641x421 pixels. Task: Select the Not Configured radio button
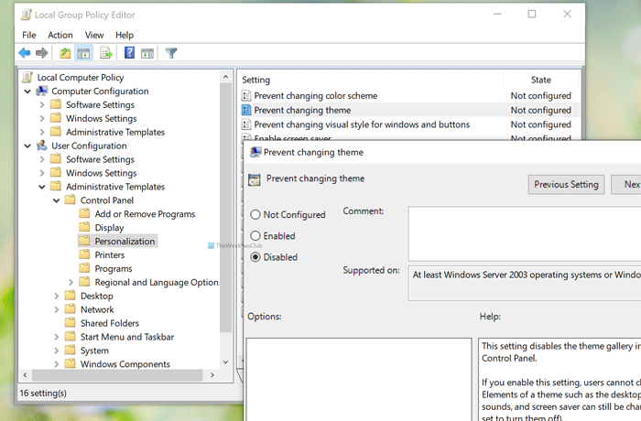click(x=255, y=215)
